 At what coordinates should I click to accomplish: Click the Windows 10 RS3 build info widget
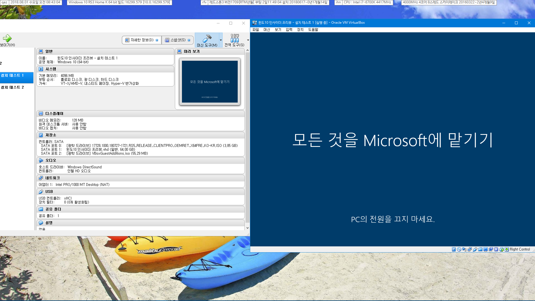pyautogui.click(x=119, y=2)
